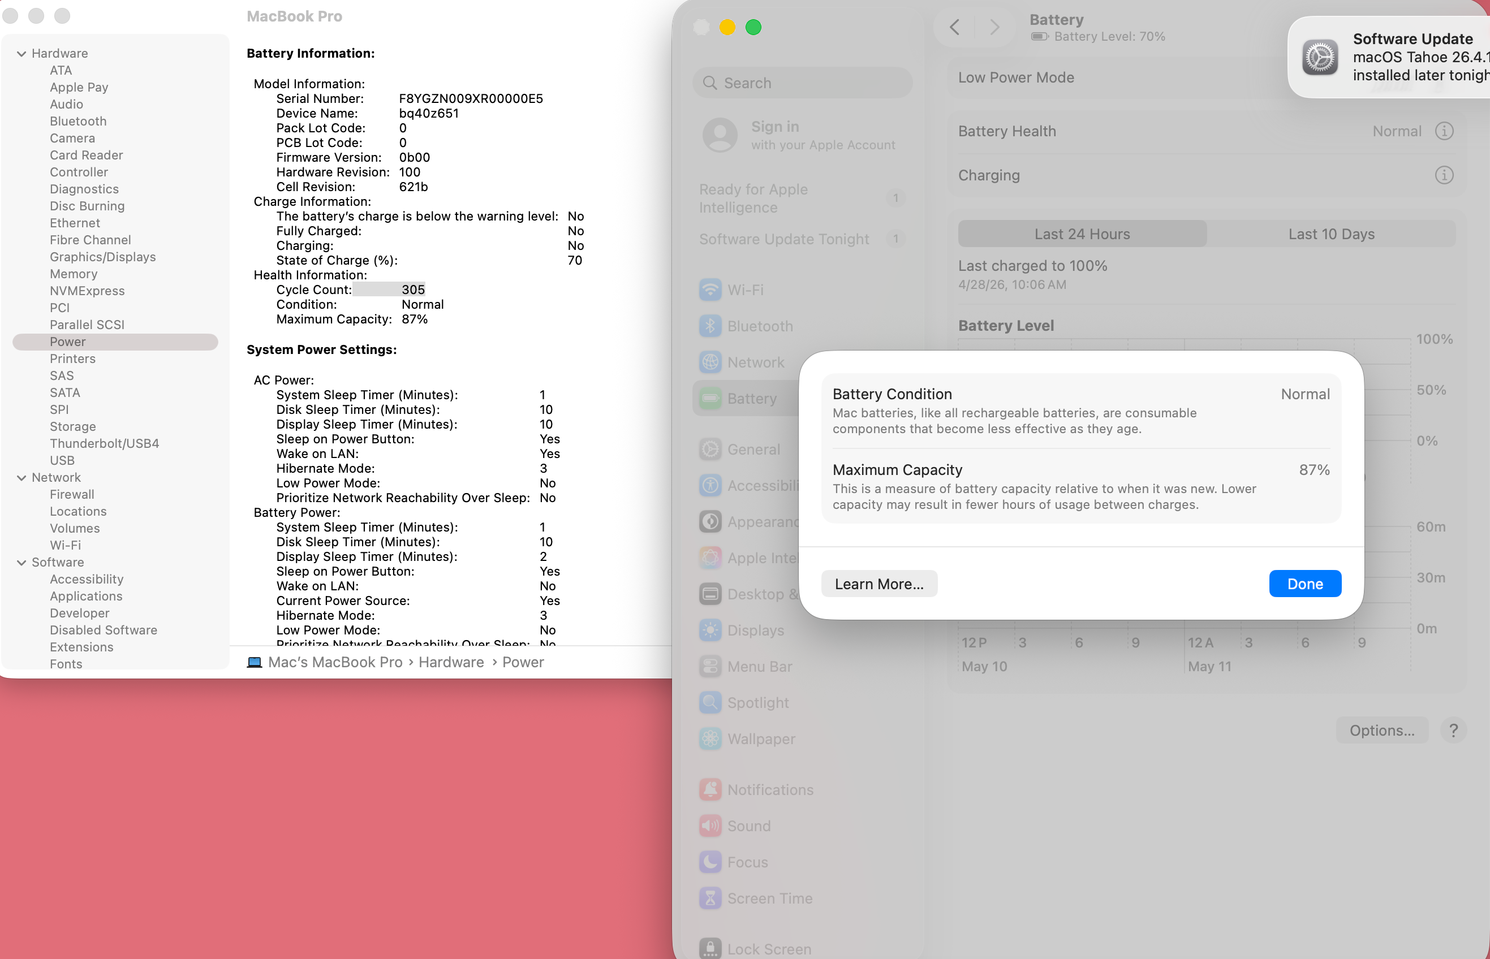Click the Menu Bar icon in Settings
1490x959 pixels.
(710, 666)
